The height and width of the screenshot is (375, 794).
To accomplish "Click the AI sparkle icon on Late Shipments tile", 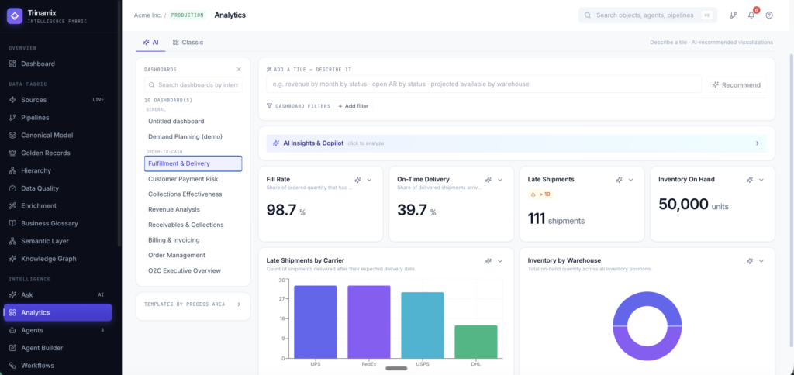I will (x=619, y=180).
